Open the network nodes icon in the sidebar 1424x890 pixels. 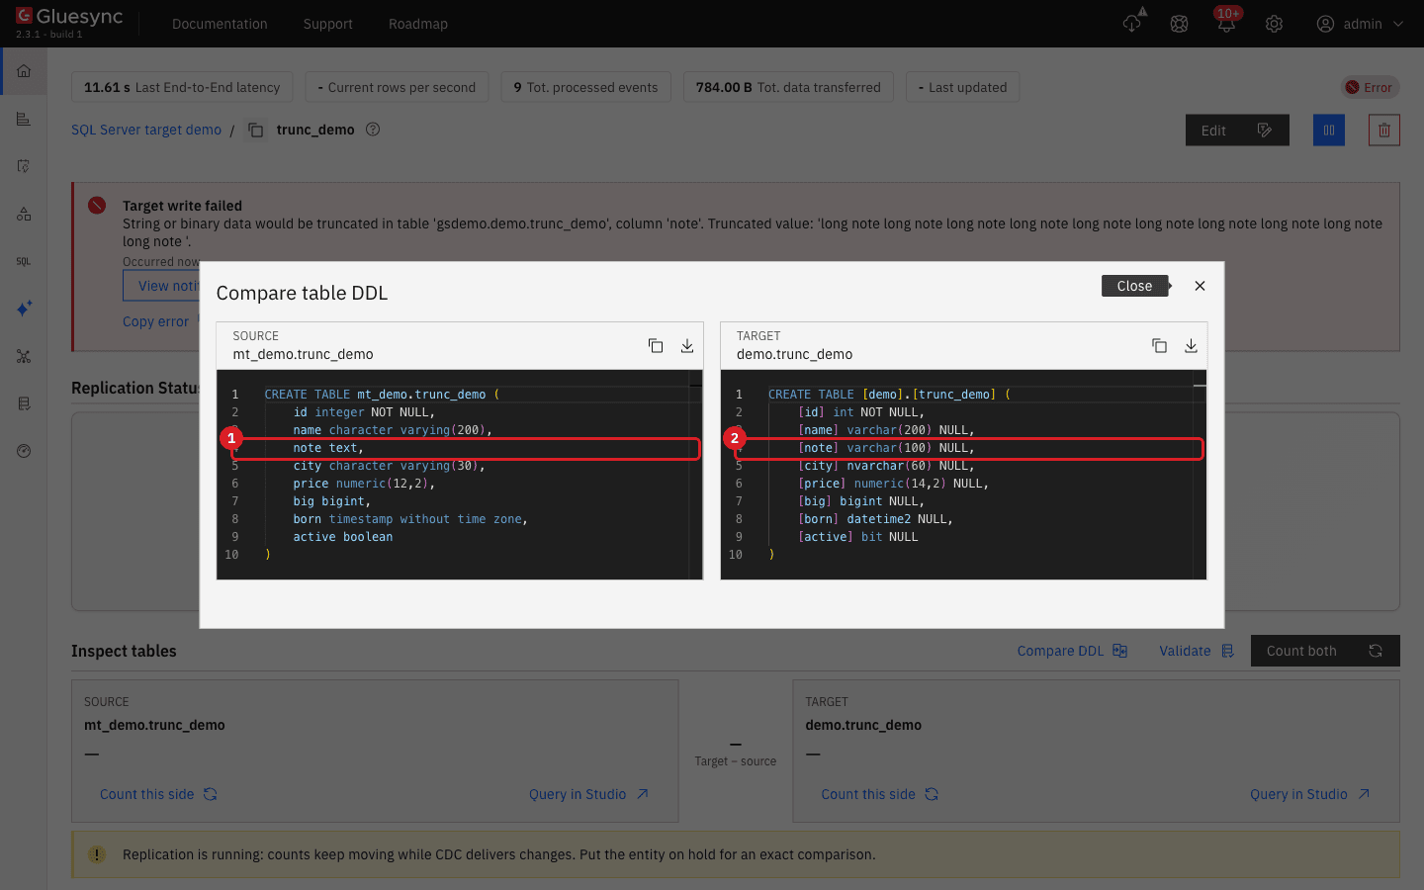coord(24,356)
